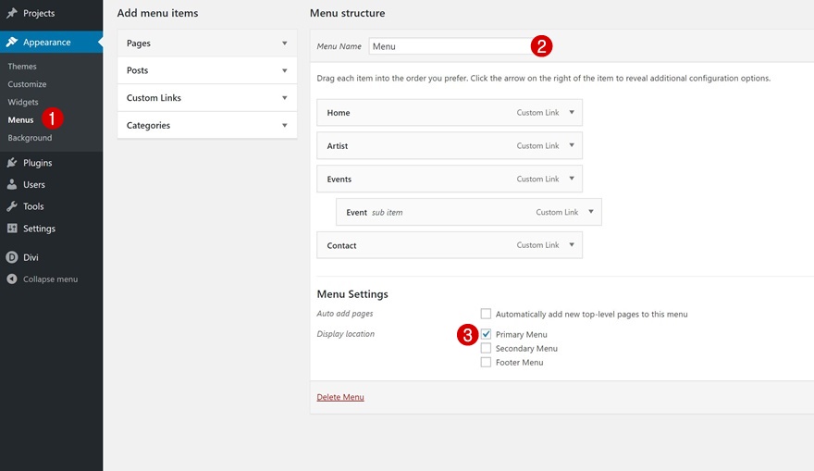Expand the Home menu item options
The image size is (814, 471).
572,113
